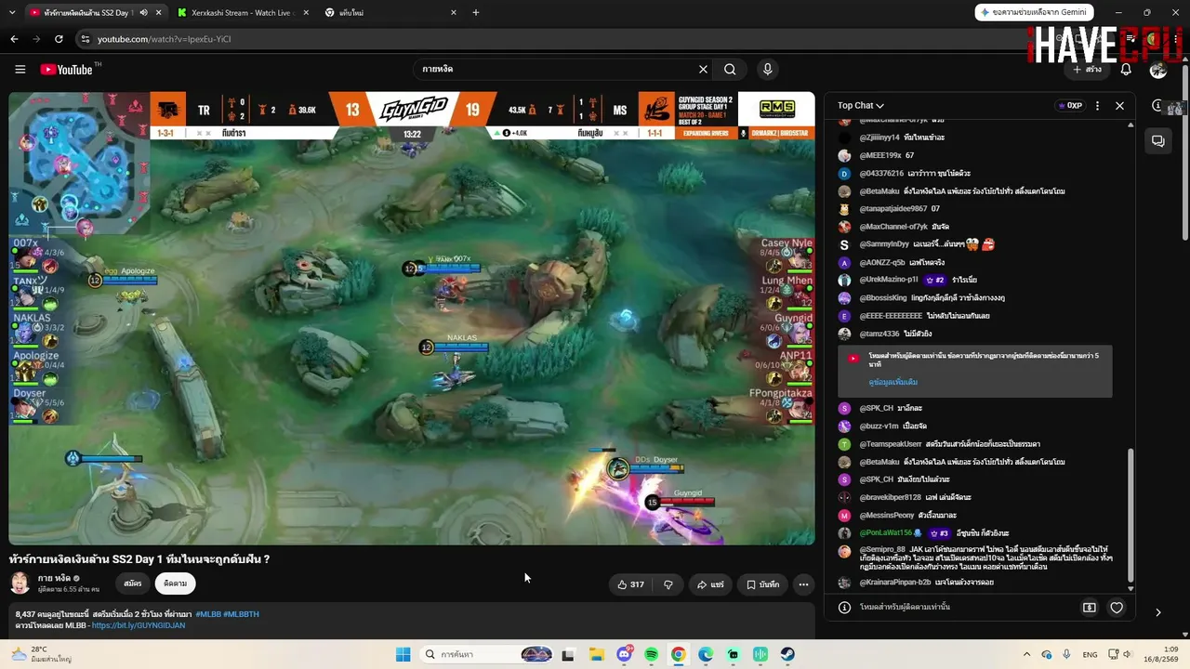Save the video with the bookmark button

coord(763,584)
